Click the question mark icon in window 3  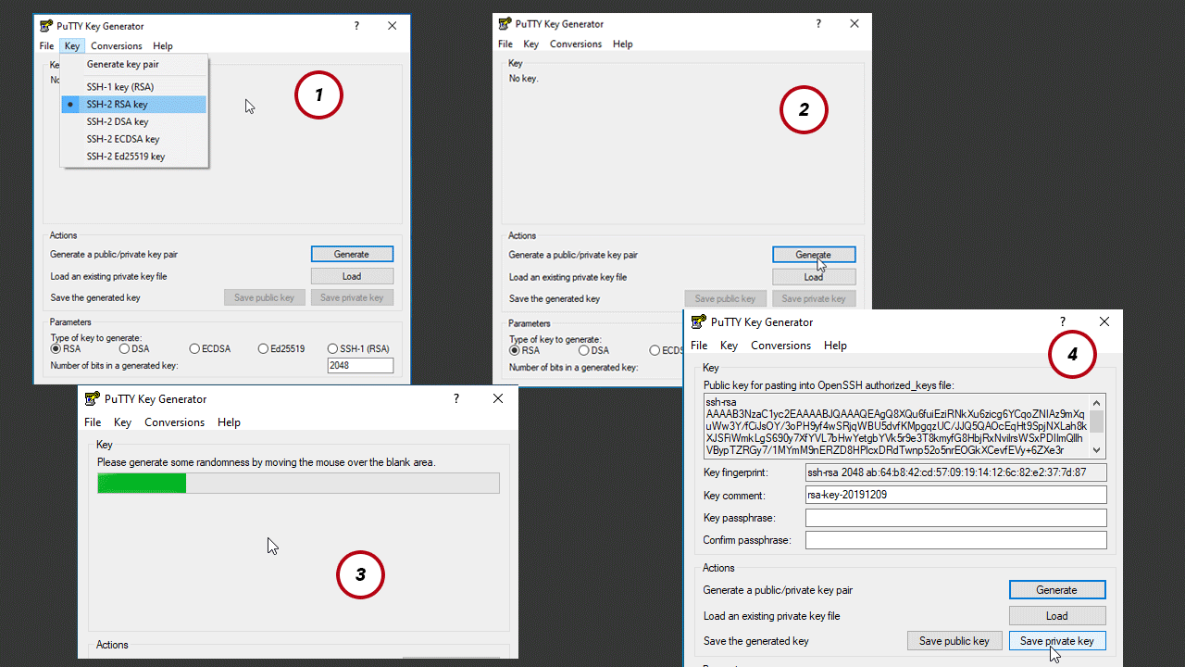click(455, 398)
